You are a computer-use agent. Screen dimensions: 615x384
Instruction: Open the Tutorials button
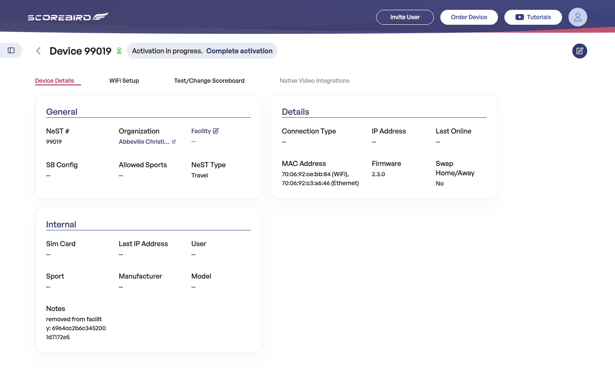pos(533,17)
